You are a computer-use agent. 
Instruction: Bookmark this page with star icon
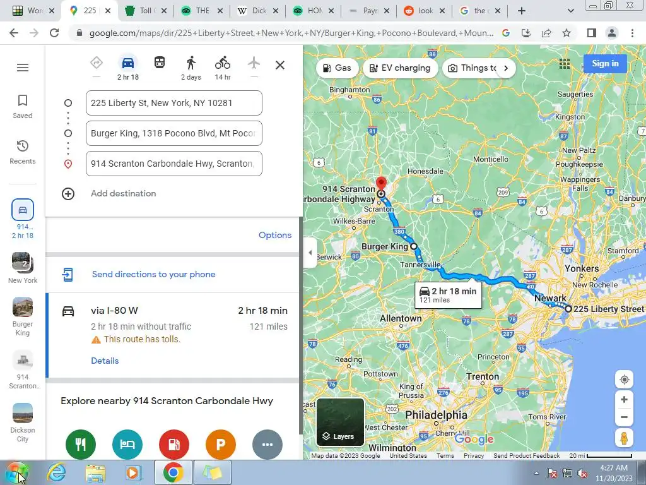(x=567, y=33)
